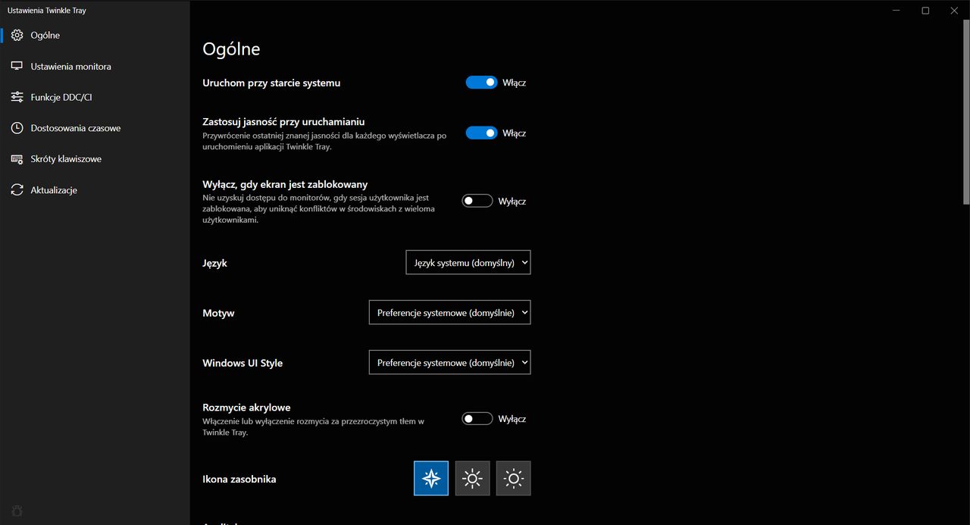This screenshot has height=525, width=970.
Task: Click the Ikona zasobnika label
Action: point(239,479)
